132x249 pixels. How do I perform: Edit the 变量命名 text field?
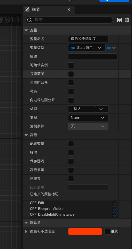tap(88, 39)
